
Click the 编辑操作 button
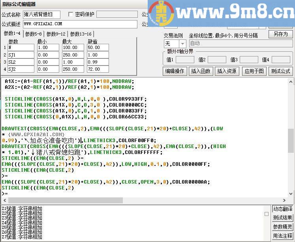point(175,71)
